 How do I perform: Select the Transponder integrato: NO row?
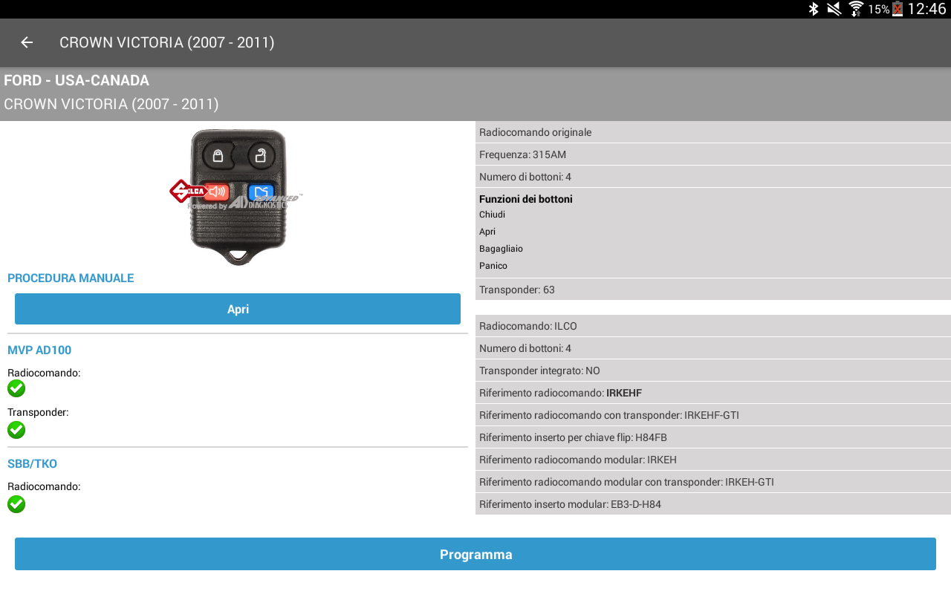click(x=713, y=371)
